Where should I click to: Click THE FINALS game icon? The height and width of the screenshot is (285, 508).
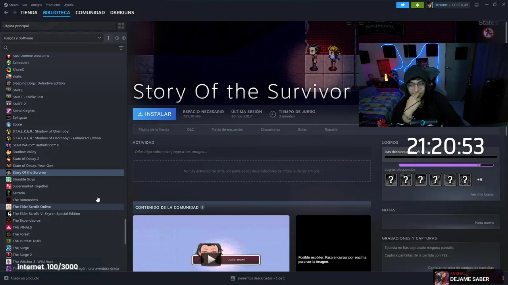[x=9, y=227]
